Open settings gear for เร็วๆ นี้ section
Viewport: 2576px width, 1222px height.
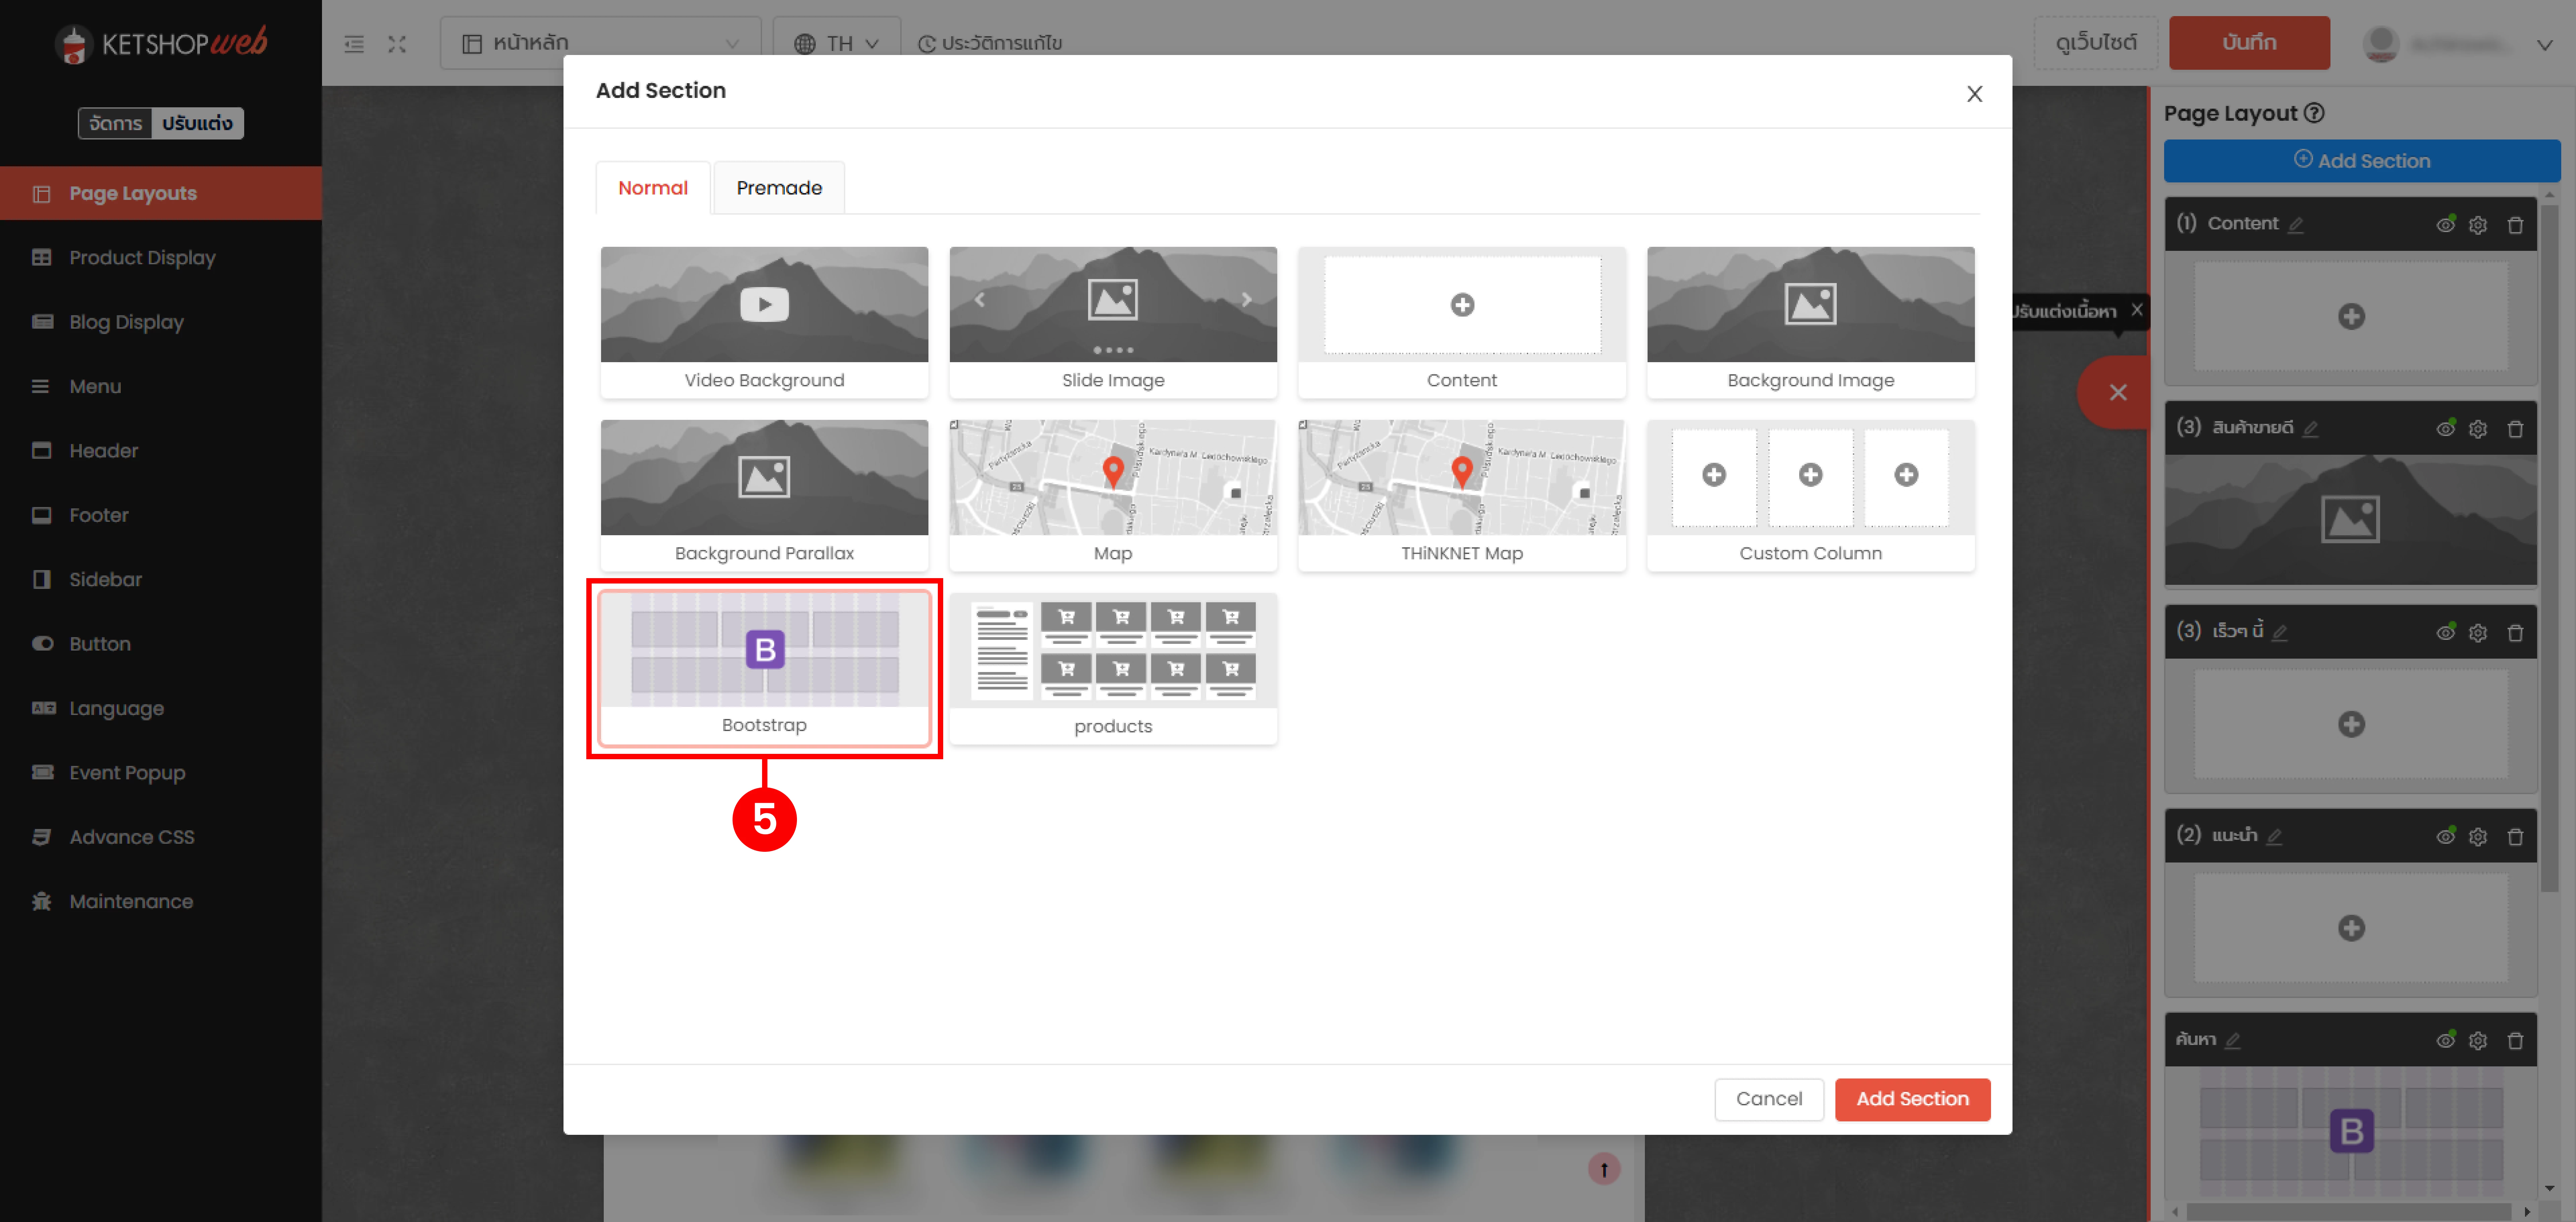click(2478, 633)
